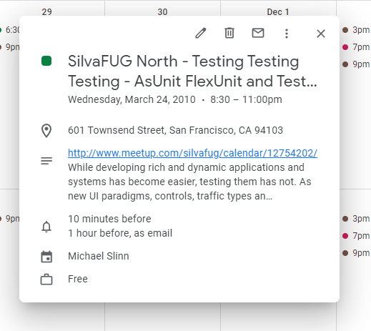Click the Free availability status
This screenshot has height=331, width=371.
pyautogui.click(x=78, y=279)
